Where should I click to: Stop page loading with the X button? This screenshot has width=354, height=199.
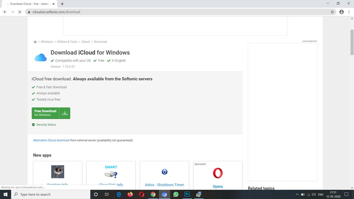tap(20, 12)
